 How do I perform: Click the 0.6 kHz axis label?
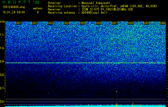point(2,102)
